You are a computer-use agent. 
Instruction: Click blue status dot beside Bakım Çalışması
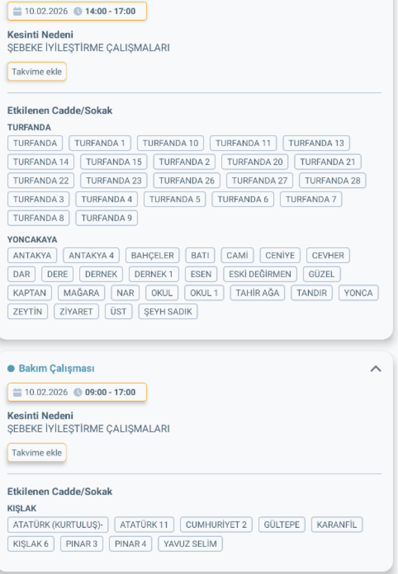click(x=11, y=369)
